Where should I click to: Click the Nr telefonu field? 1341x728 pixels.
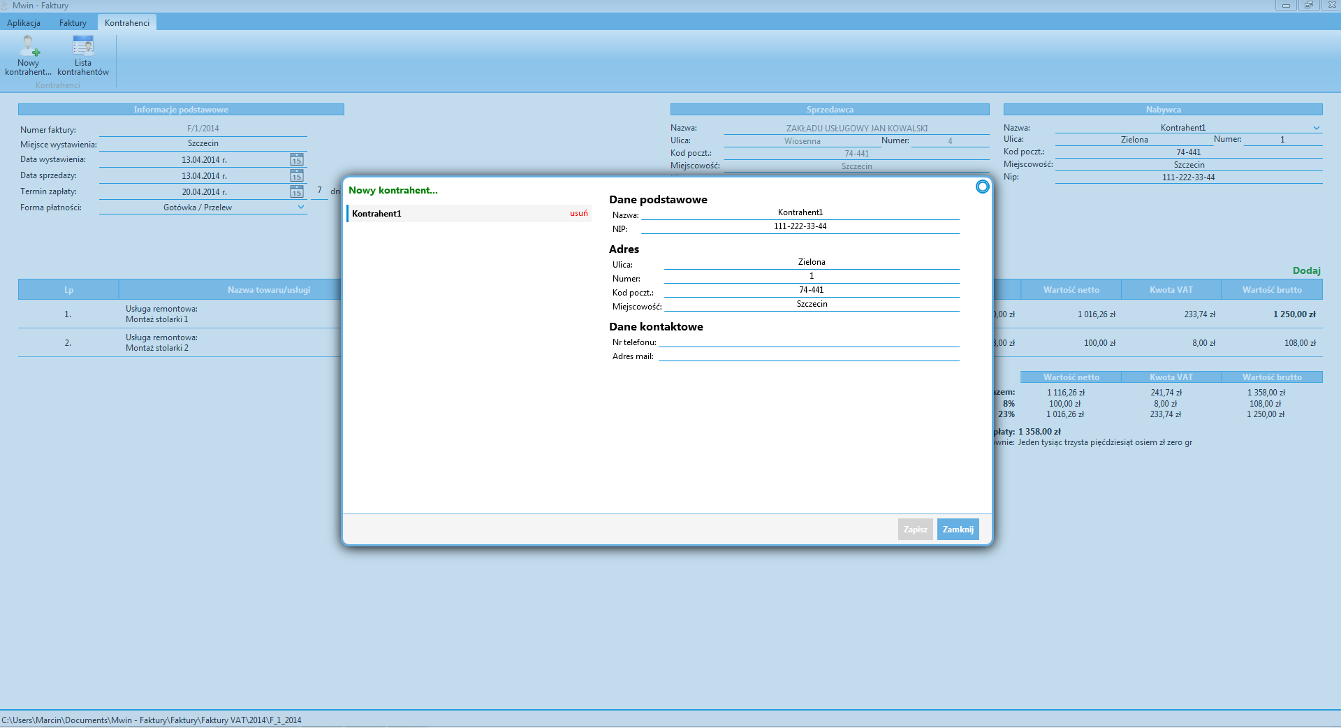pyautogui.click(x=809, y=341)
